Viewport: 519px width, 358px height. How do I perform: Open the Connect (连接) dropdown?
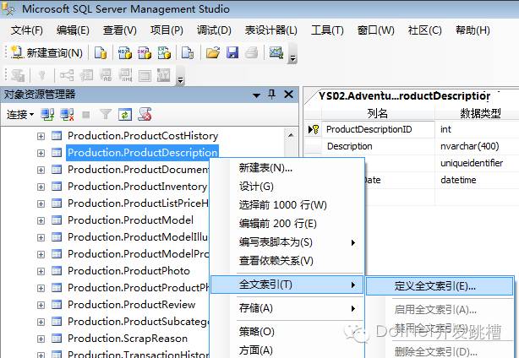click(x=19, y=115)
